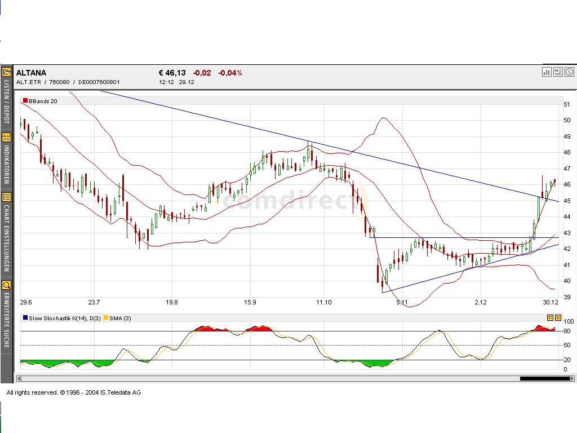The height and width of the screenshot is (433, 577).
Task: Click the BBands 20 label
Action: (x=43, y=101)
